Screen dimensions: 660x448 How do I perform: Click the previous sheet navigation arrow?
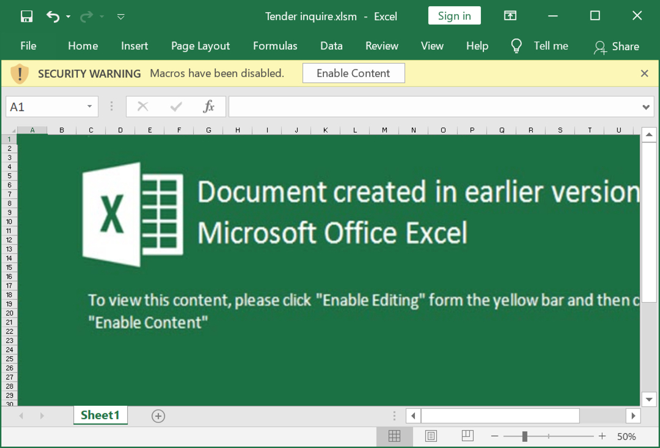[21, 416]
